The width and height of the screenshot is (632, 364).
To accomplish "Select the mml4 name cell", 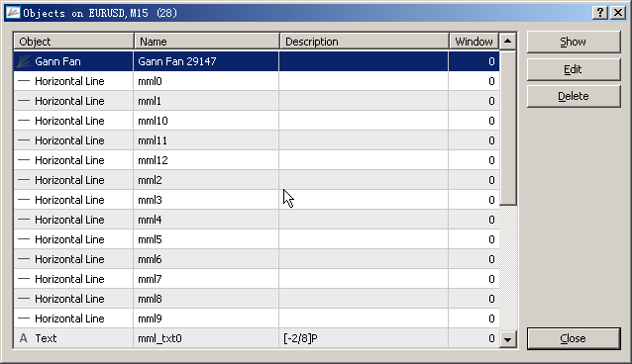I will point(206,220).
